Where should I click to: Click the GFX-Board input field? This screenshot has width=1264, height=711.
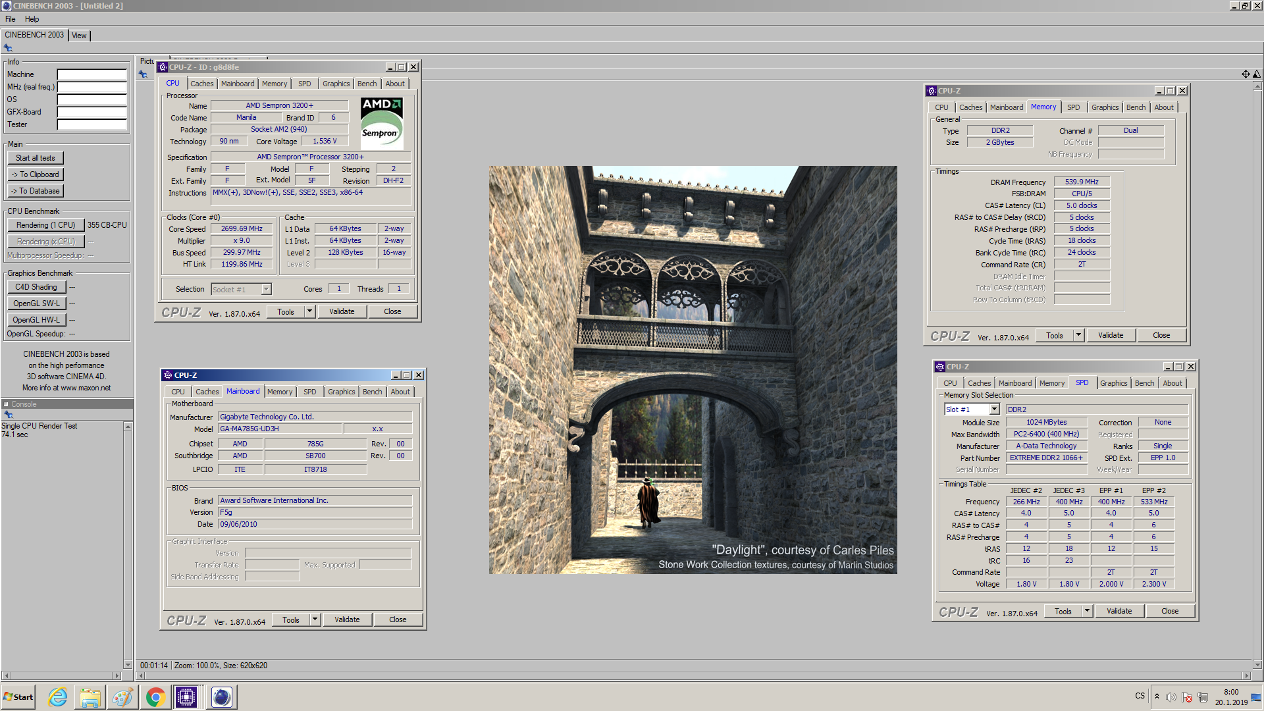click(92, 112)
